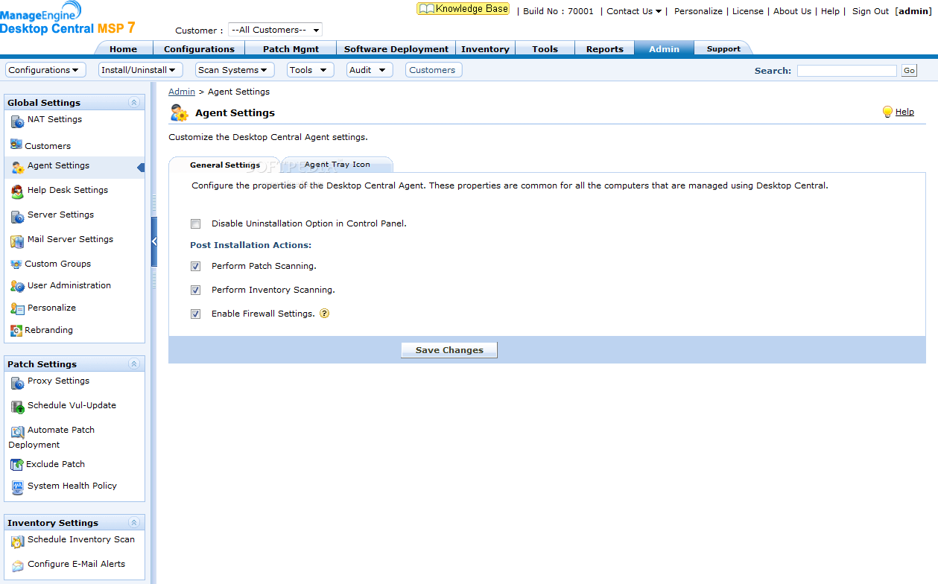The height and width of the screenshot is (584, 938).
Task: Click the Agent Settings page heading icon
Action: click(180, 112)
